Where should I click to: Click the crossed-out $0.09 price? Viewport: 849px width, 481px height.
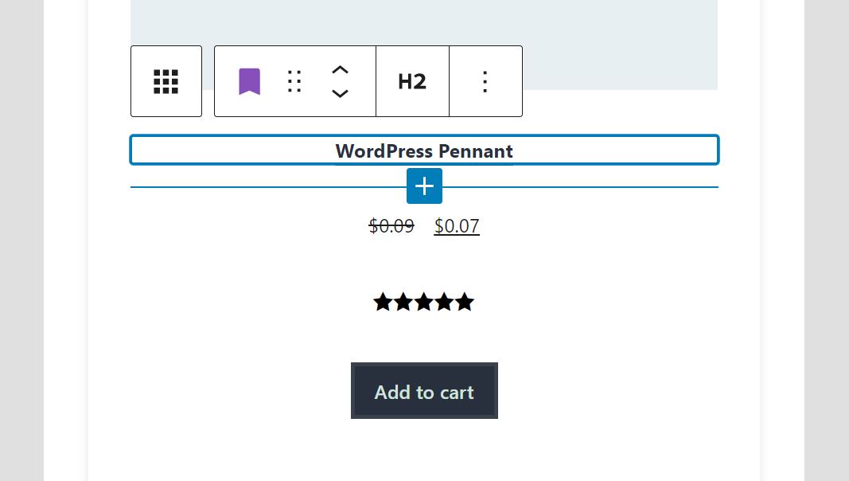(x=391, y=226)
